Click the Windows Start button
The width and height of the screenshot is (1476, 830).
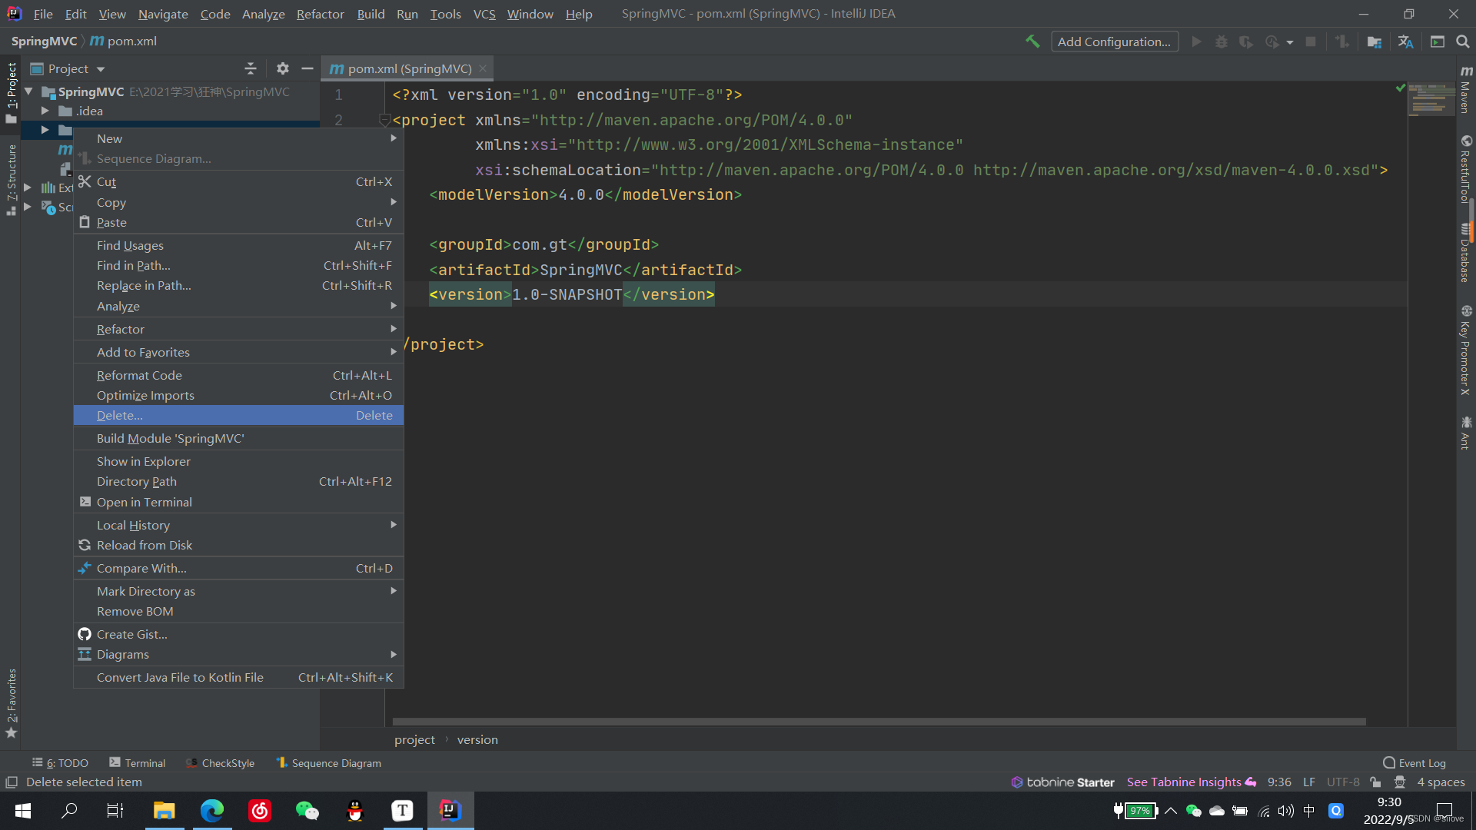(x=23, y=811)
